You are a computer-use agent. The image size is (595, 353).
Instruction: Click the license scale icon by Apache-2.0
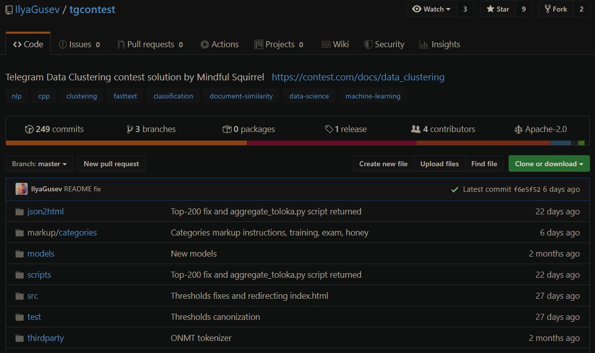pyautogui.click(x=518, y=130)
